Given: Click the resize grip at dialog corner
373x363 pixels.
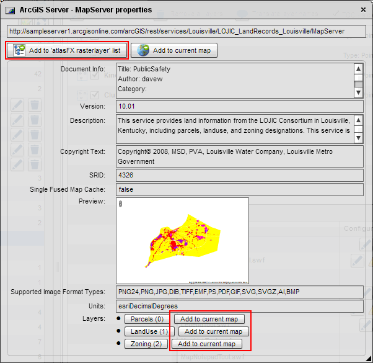Looking at the screenshot, I should click(369, 359).
